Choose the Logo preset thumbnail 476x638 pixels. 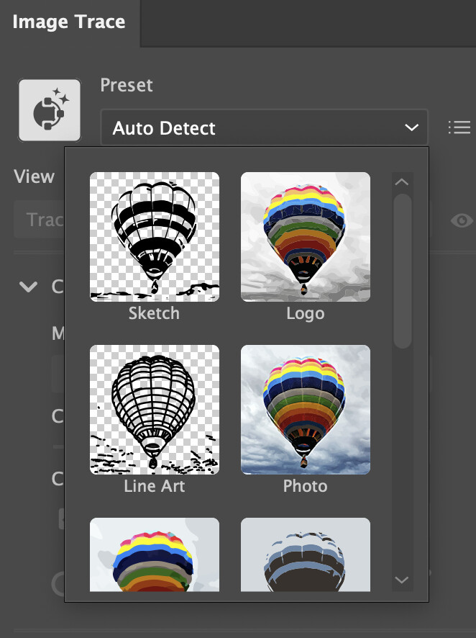coord(305,236)
